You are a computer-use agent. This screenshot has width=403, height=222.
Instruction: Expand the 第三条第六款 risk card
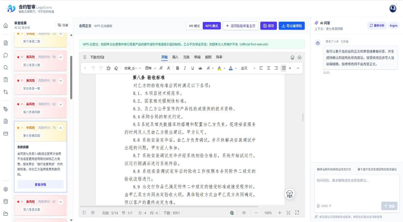tap(61, 57)
